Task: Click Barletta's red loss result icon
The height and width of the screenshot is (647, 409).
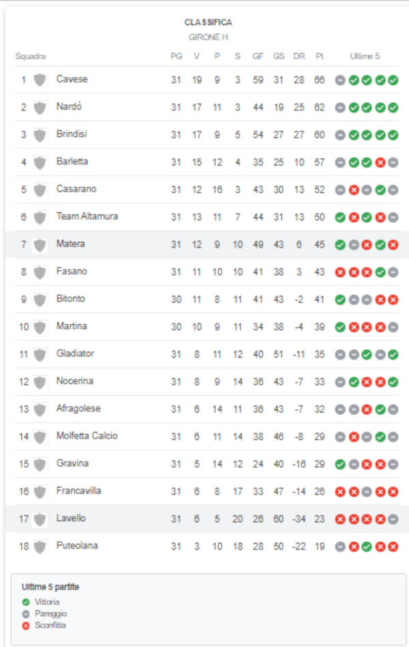Action: (x=380, y=163)
